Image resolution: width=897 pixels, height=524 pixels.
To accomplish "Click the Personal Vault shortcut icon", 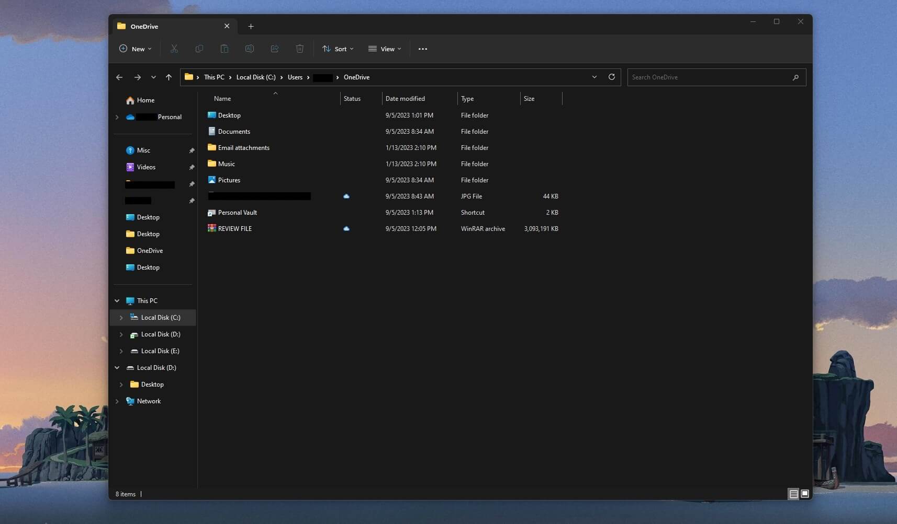I will click(212, 213).
